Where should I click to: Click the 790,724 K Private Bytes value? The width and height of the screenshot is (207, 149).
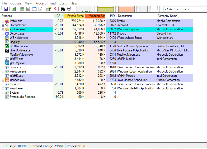tap(78, 21)
